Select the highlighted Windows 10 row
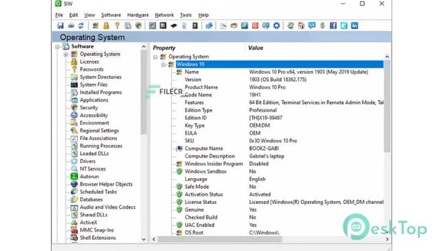The image size is (440, 251). pyautogui.click(x=280, y=64)
